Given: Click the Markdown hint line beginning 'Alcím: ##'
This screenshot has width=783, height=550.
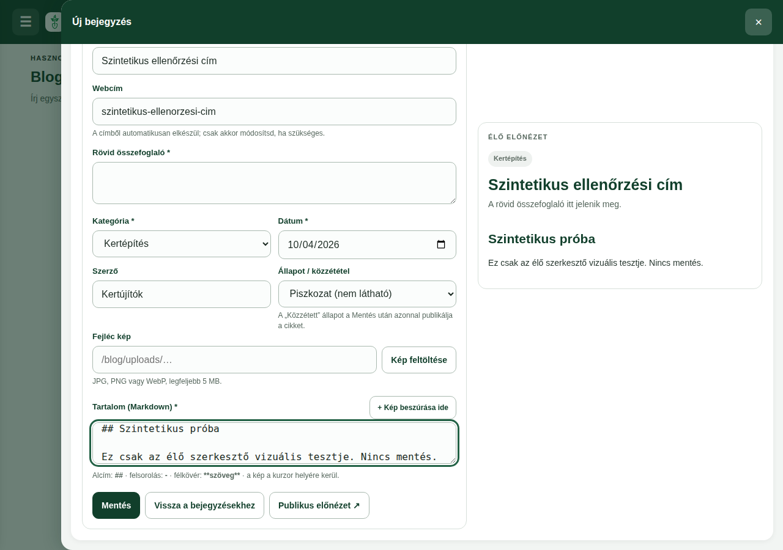Looking at the screenshot, I should point(216,475).
